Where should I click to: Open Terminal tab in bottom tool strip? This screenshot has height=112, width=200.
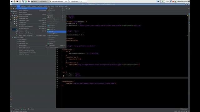[16, 109]
